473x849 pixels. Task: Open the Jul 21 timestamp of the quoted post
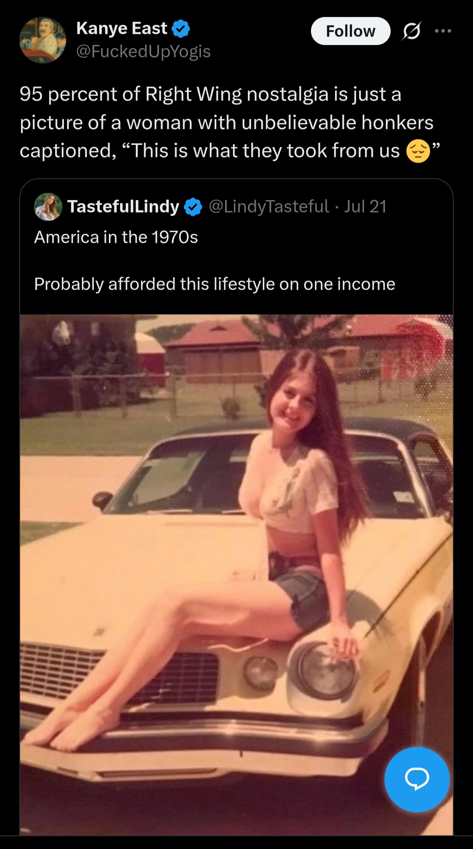(x=365, y=206)
